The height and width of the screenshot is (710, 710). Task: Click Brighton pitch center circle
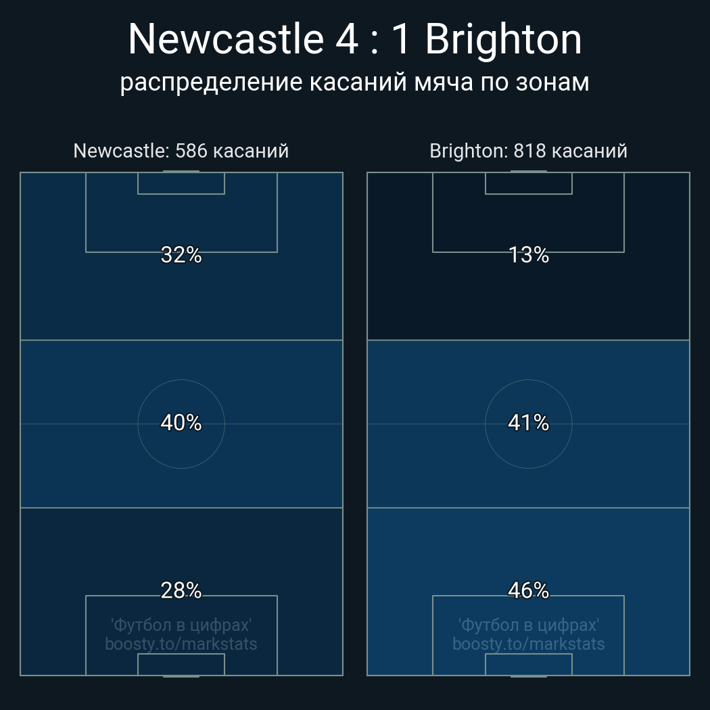pyautogui.click(x=528, y=446)
